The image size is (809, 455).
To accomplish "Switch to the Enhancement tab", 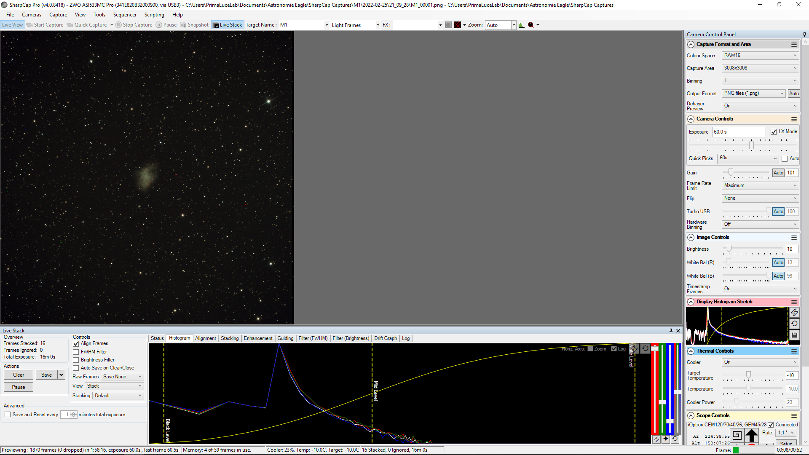I will coord(258,338).
